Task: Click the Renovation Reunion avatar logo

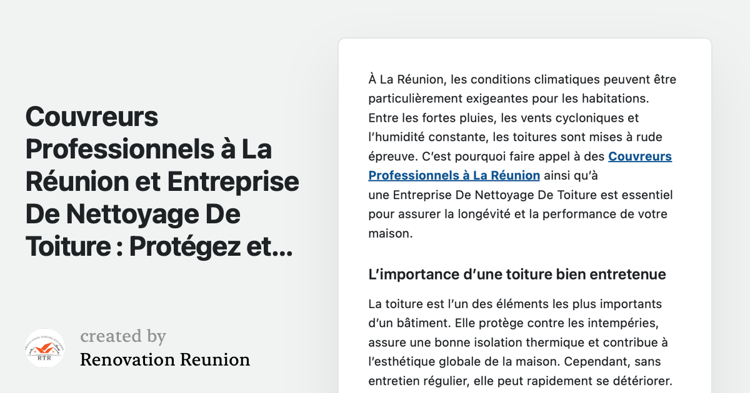Action: [45, 348]
